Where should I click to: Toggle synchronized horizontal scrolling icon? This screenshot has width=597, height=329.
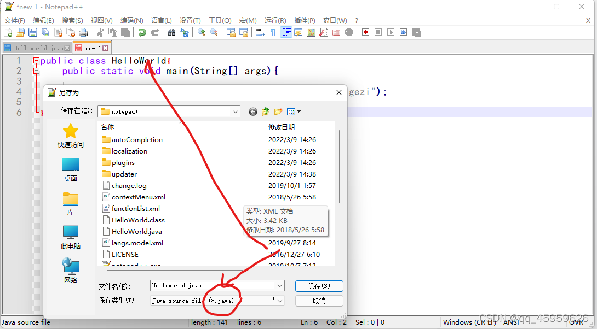[244, 32]
